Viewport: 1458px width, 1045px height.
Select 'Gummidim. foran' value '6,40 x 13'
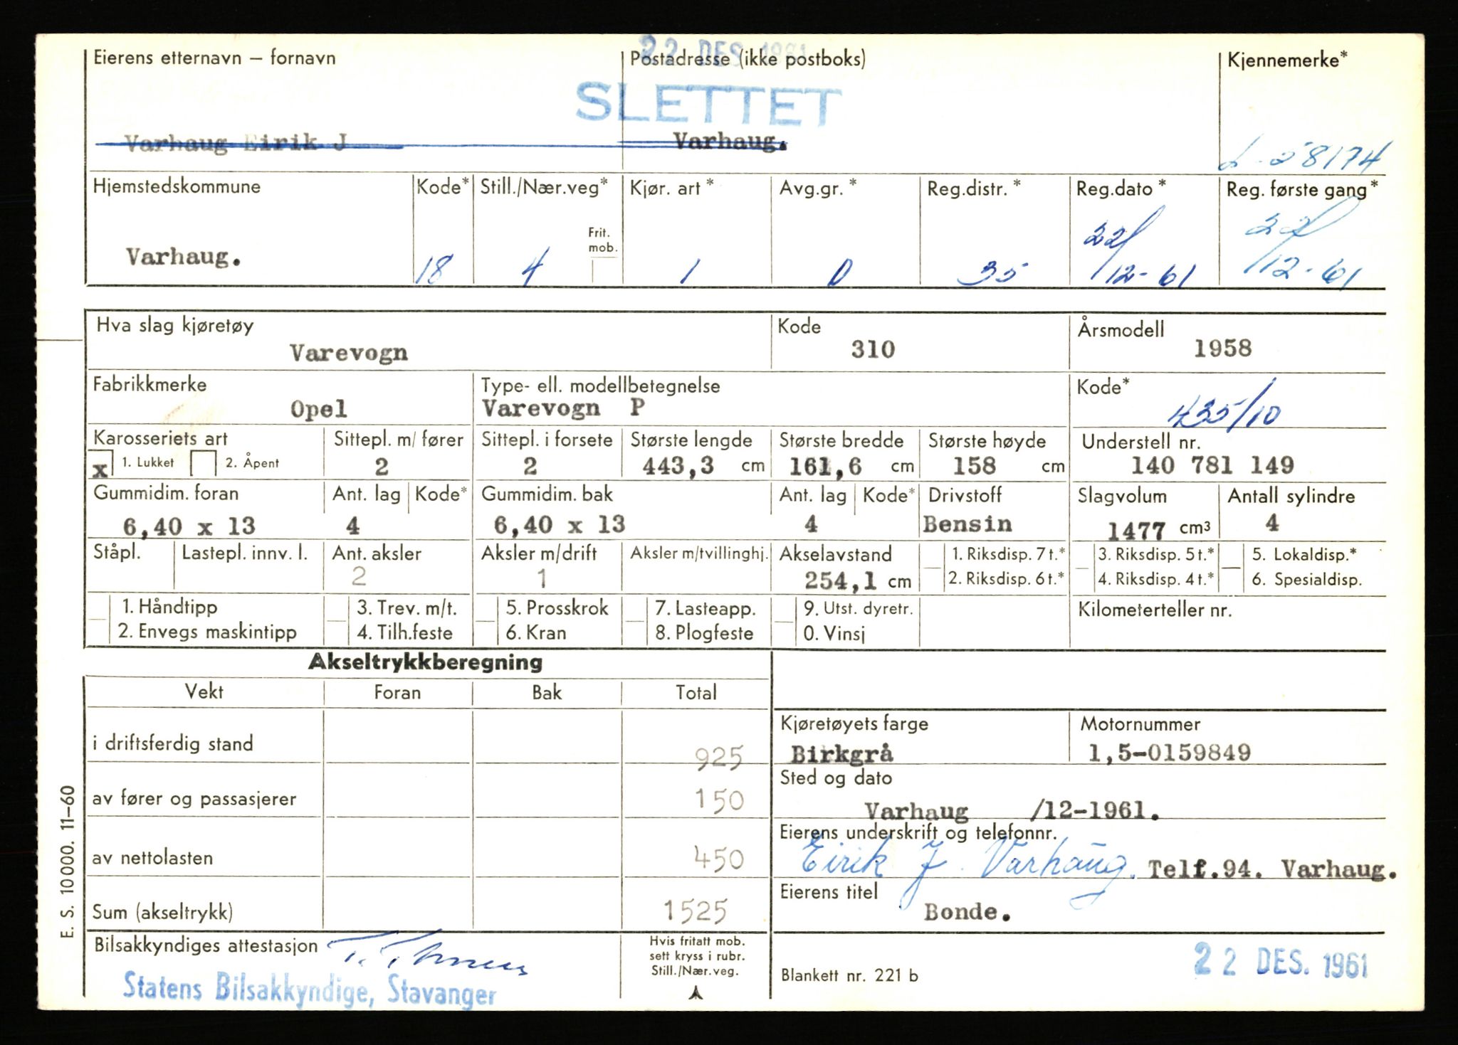pos(189,526)
